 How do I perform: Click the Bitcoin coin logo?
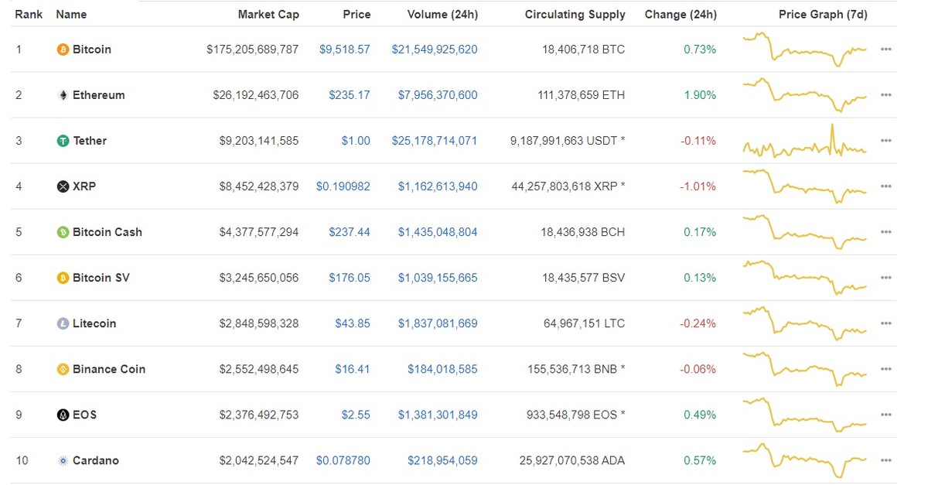tap(63, 49)
